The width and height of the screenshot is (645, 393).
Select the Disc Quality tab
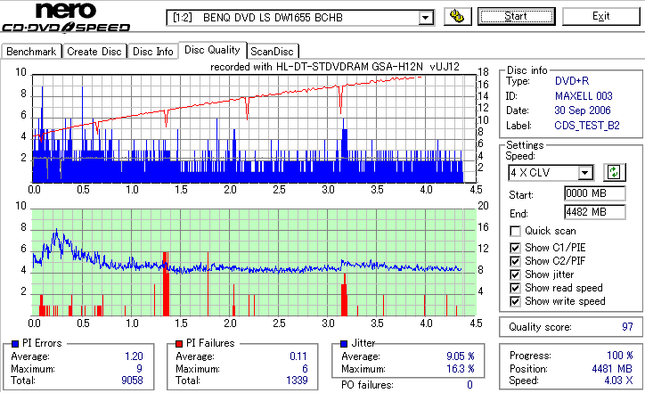pyautogui.click(x=212, y=50)
